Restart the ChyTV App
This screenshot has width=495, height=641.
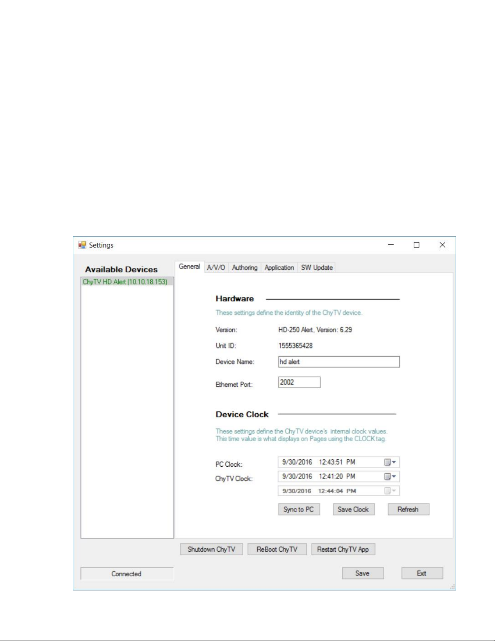[x=343, y=549]
